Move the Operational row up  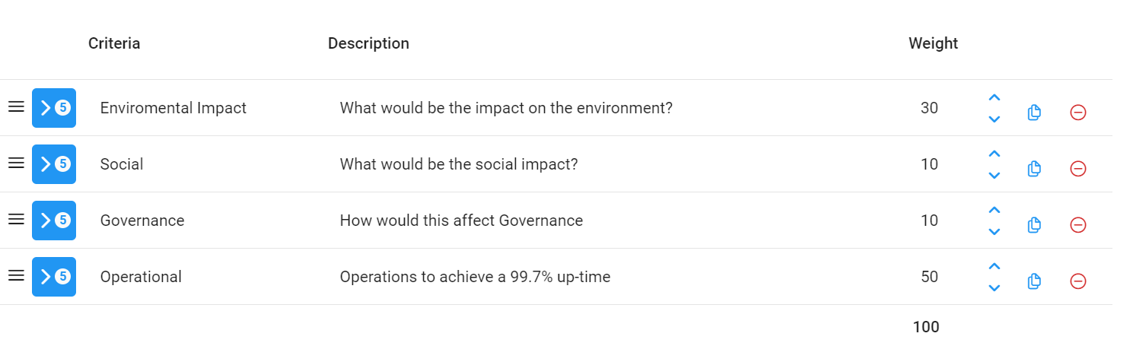(994, 267)
